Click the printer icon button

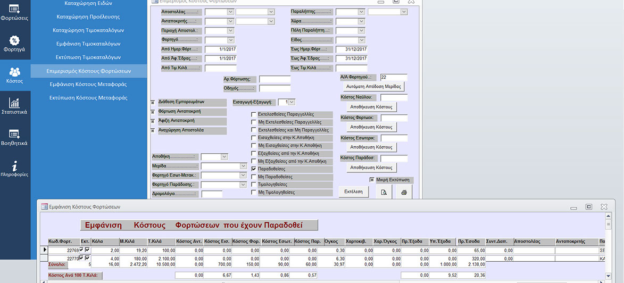(403, 193)
